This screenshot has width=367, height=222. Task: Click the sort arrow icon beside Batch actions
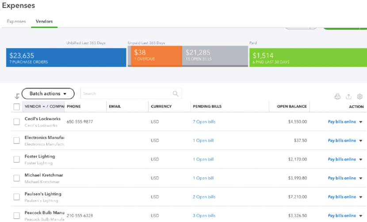(x=17, y=96)
